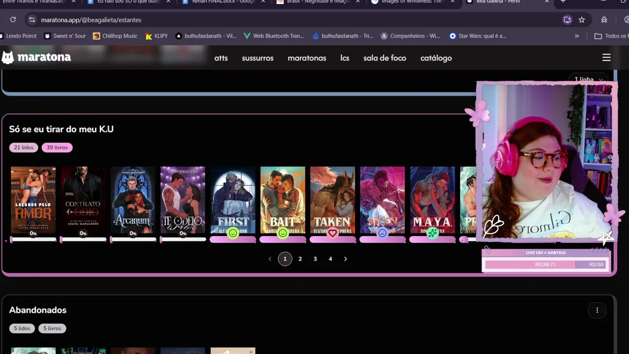Open the '1 linha' layout dropdown

(589, 79)
